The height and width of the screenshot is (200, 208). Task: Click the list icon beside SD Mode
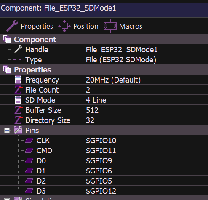(x=18, y=100)
